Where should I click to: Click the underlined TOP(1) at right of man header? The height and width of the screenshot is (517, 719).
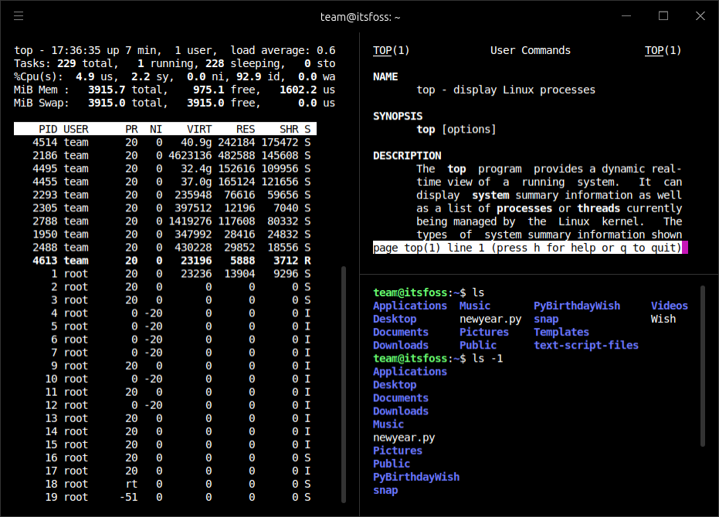pyautogui.click(x=663, y=50)
